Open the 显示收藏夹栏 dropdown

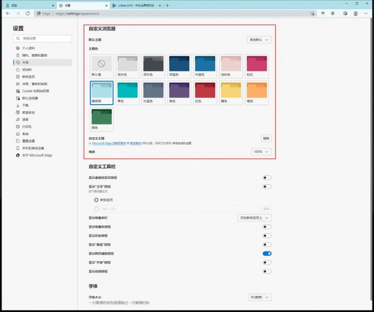(x=254, y=217)
